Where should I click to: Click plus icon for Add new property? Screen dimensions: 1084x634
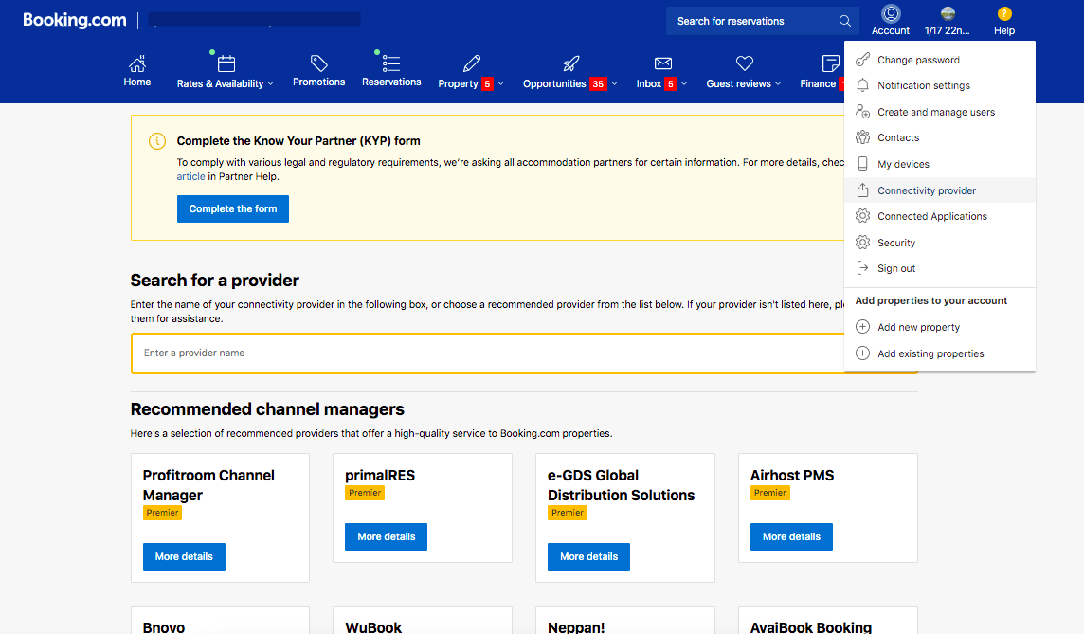tap(863, 327)
